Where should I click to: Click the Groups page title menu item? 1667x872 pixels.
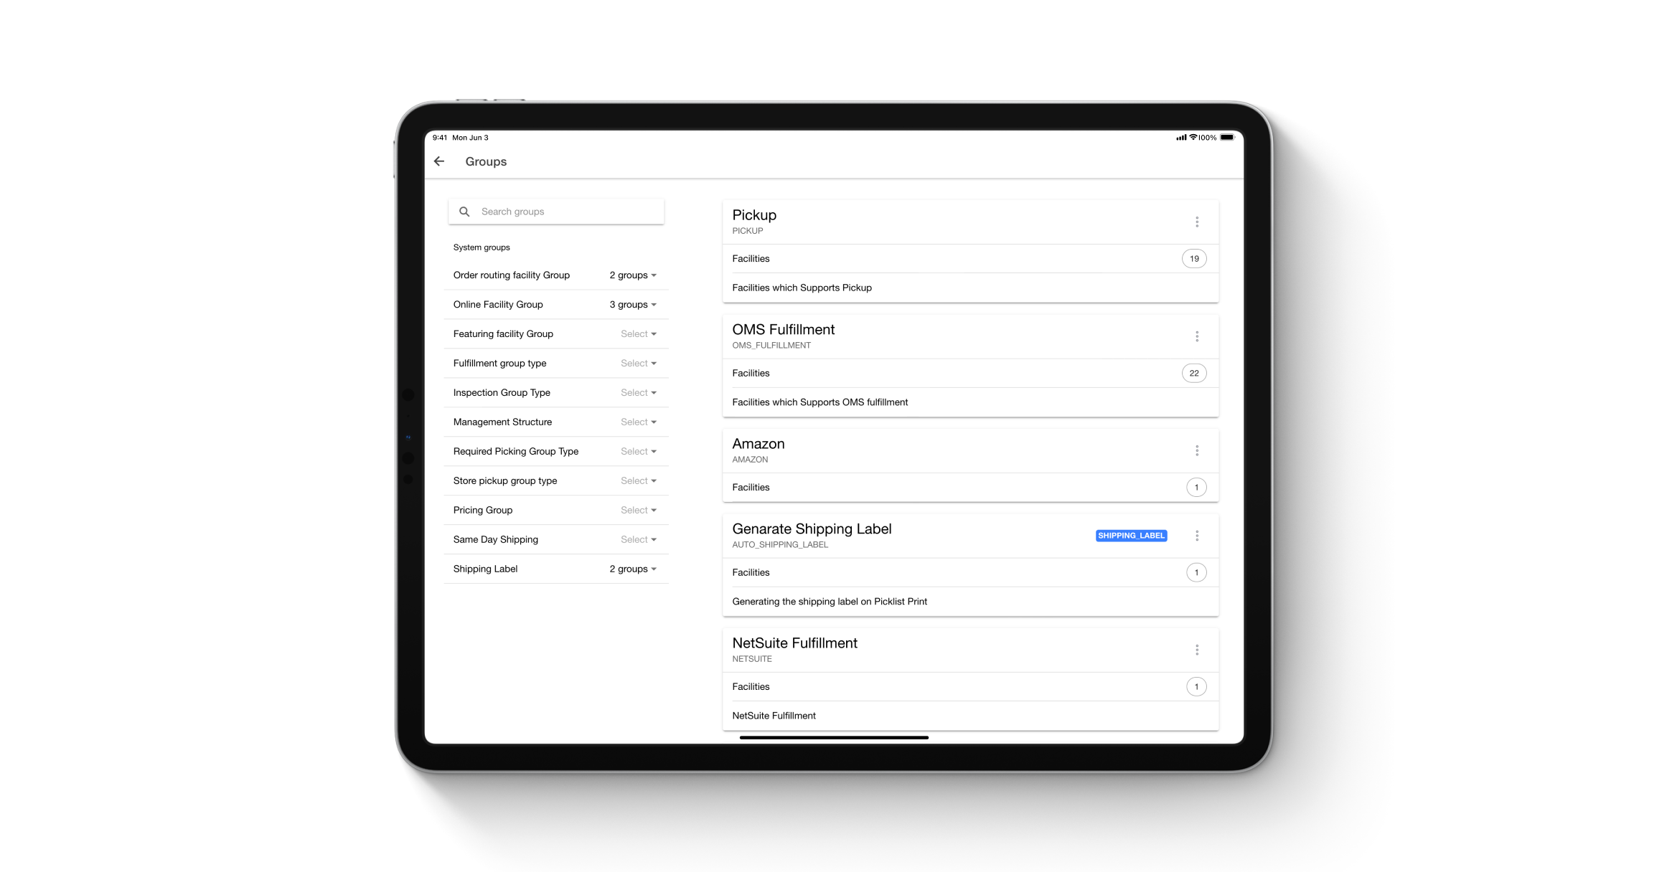(x=487, y=161)
